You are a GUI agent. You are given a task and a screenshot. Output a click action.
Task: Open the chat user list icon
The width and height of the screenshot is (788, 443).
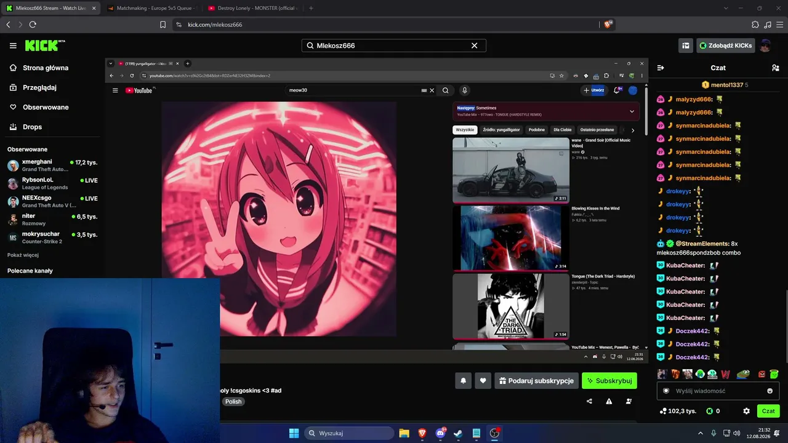(x=775, y=68)
